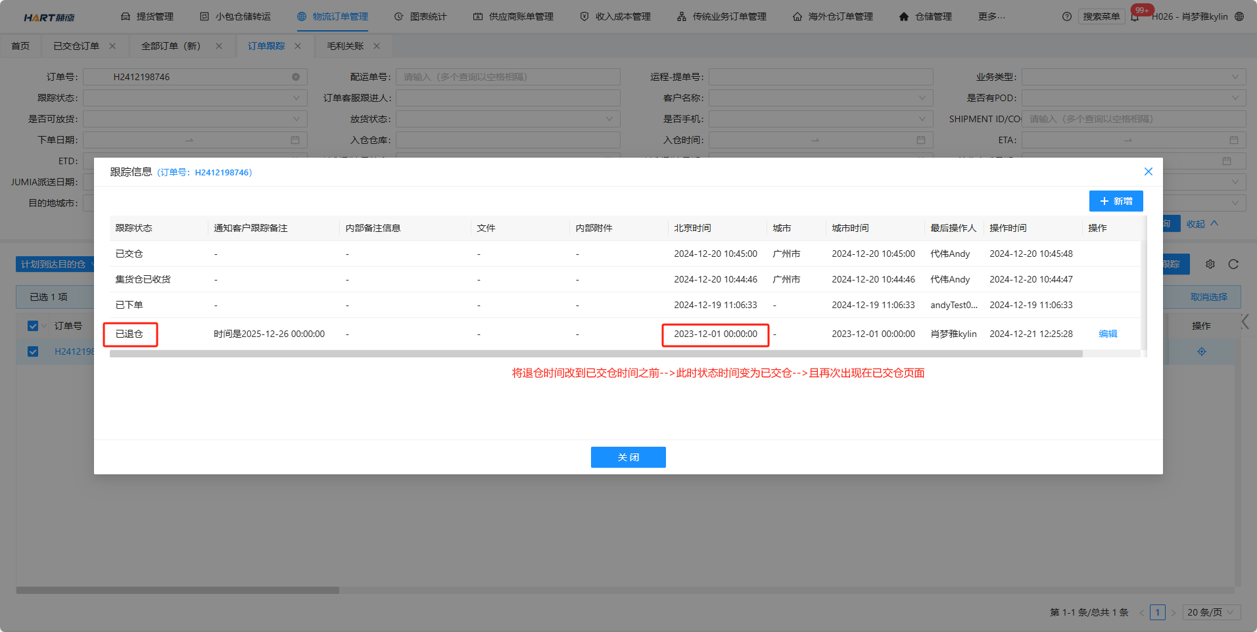Switch to the 毛利关账 tab

click(345, 46)
